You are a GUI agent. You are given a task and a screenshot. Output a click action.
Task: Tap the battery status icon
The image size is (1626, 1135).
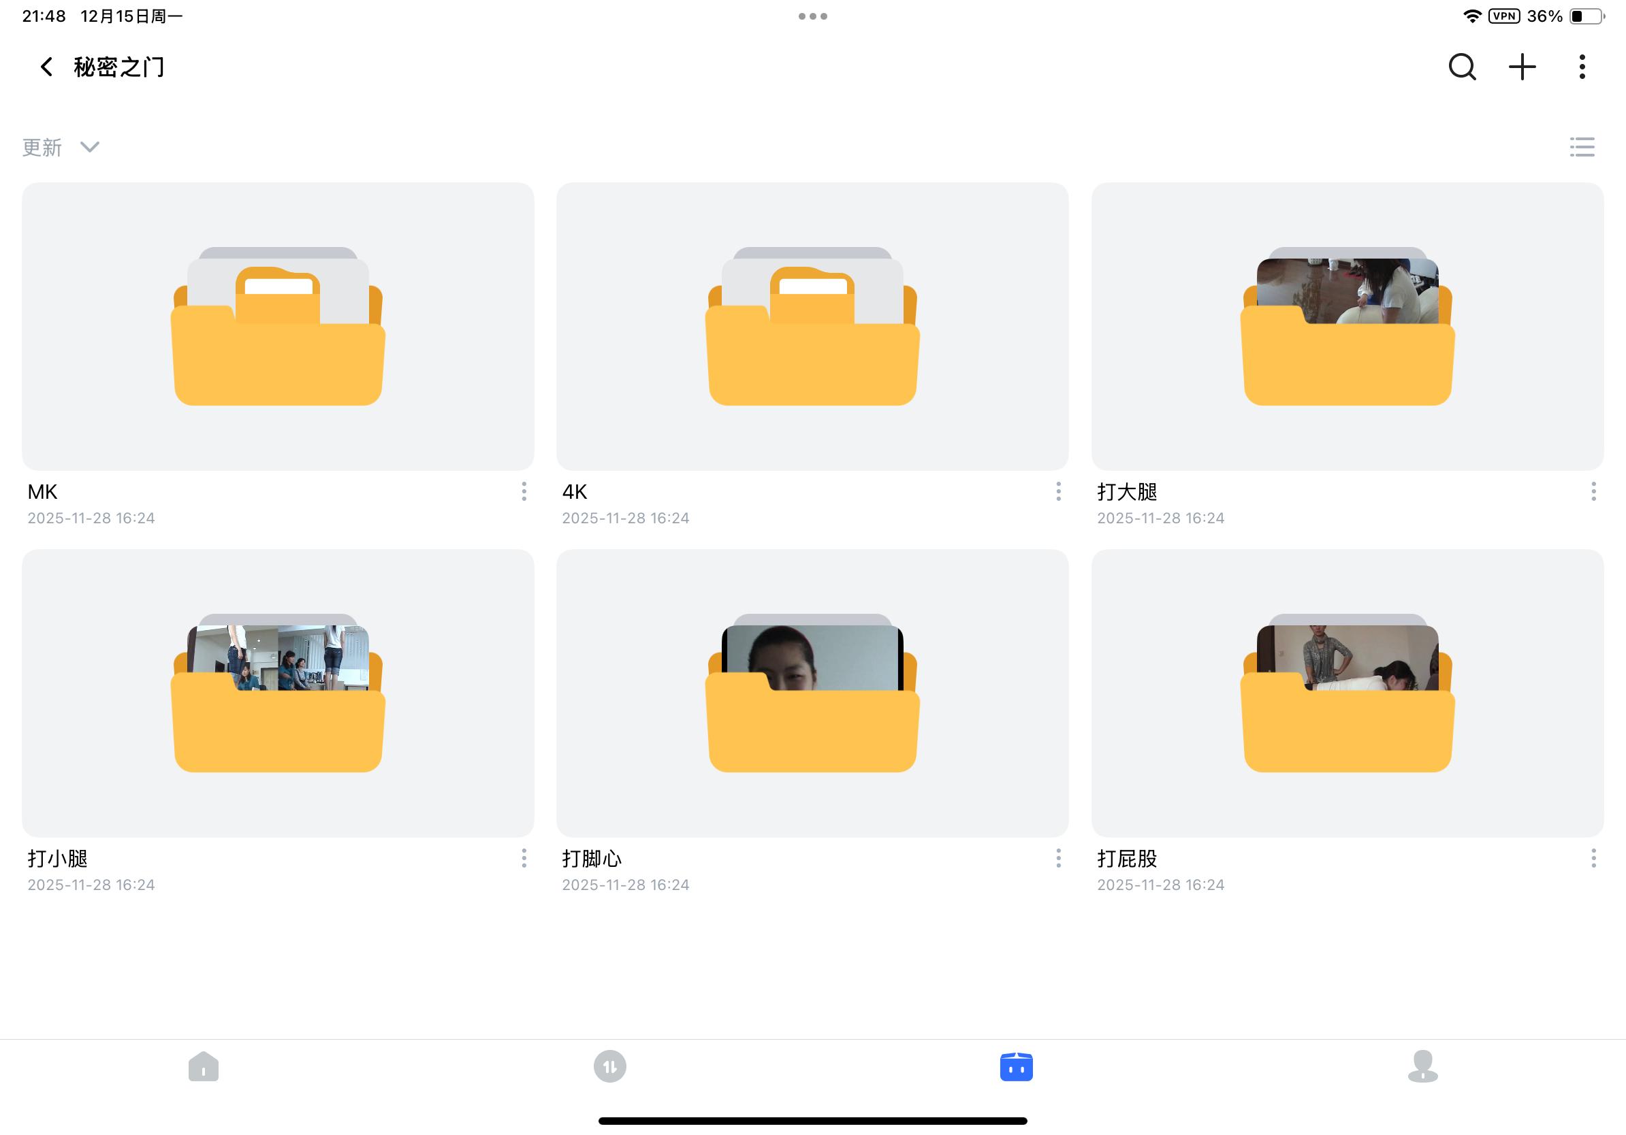(1587, 16)
